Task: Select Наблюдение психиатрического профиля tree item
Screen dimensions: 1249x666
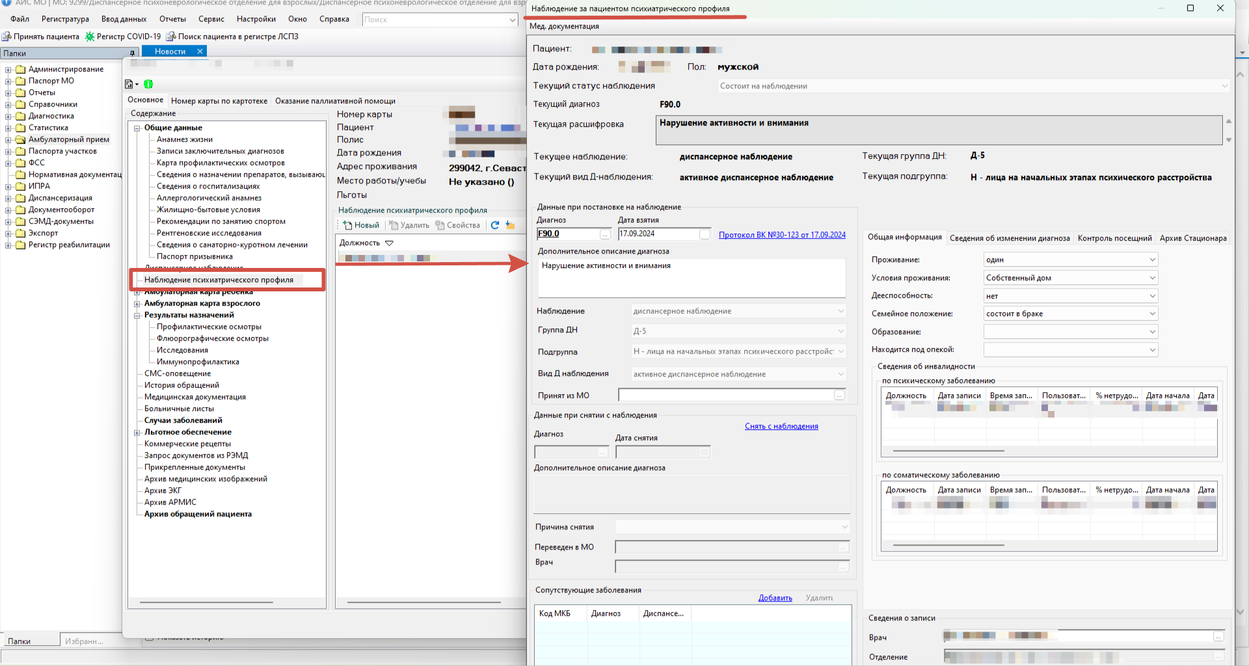Action: tap(219, 280)
